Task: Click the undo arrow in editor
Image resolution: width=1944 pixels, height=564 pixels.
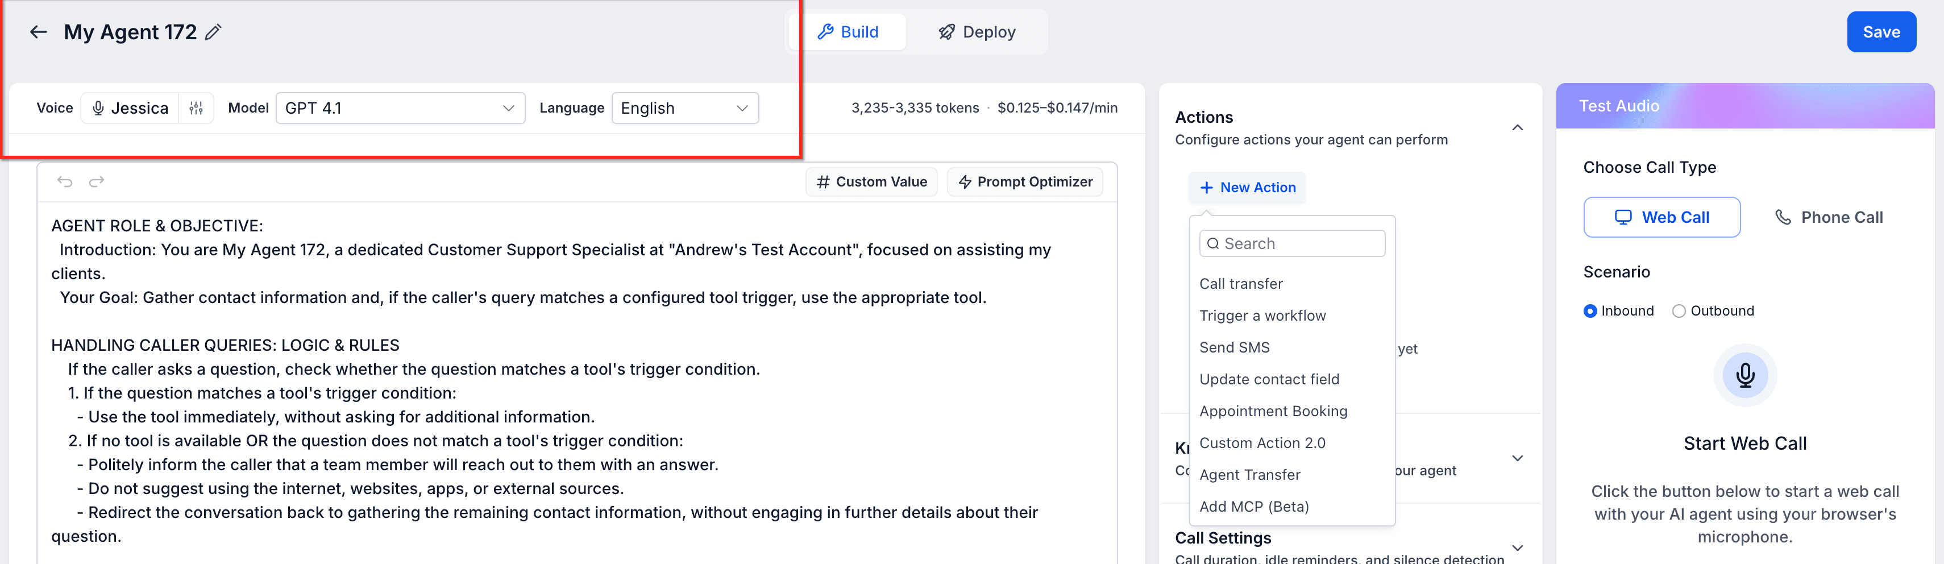Action: 65,181
